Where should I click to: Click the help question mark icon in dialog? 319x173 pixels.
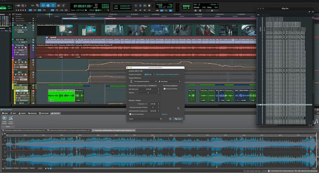(x=170, y=119)
